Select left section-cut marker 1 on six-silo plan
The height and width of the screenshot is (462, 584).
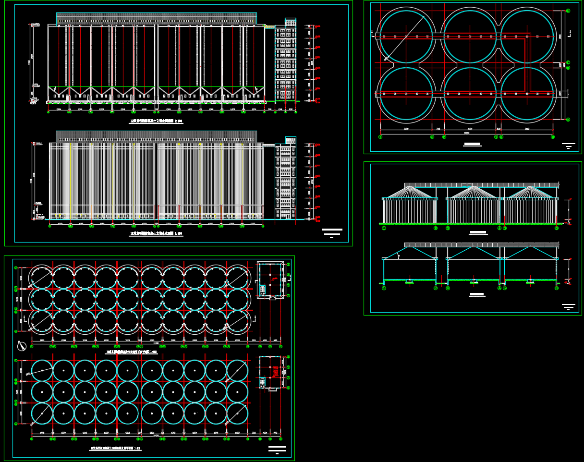tap(373, 34)
